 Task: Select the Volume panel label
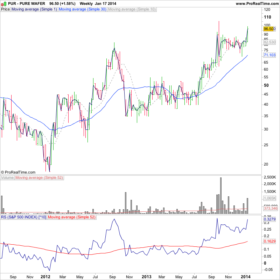coord(7,178)
